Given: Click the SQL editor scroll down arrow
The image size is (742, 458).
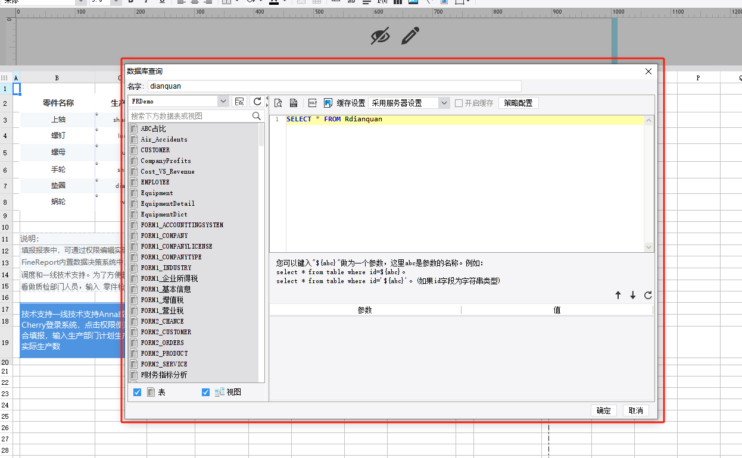Looking at the screenshot, I should 649,247.
